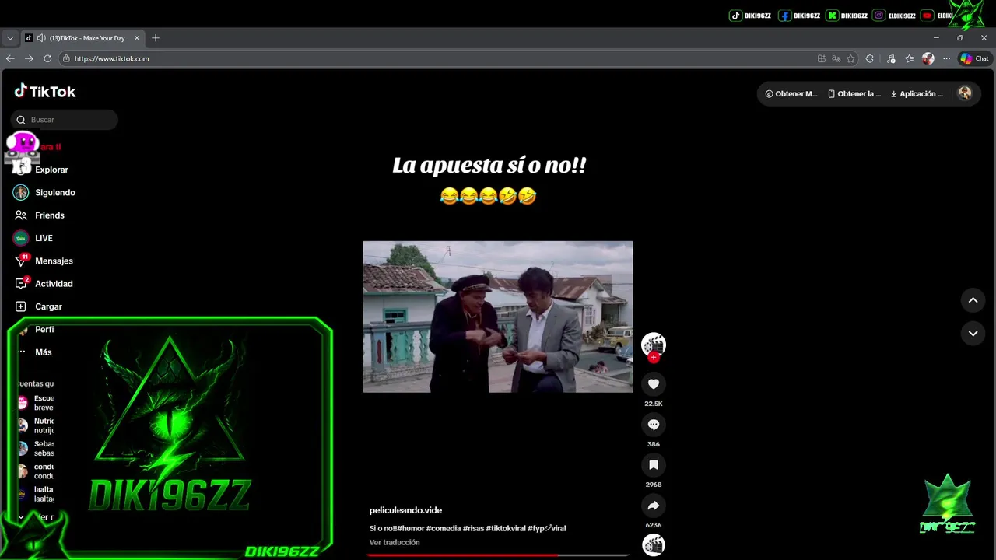Open the browser profile avatar
This screenshot has width=996, height=560.
[928, 58]
